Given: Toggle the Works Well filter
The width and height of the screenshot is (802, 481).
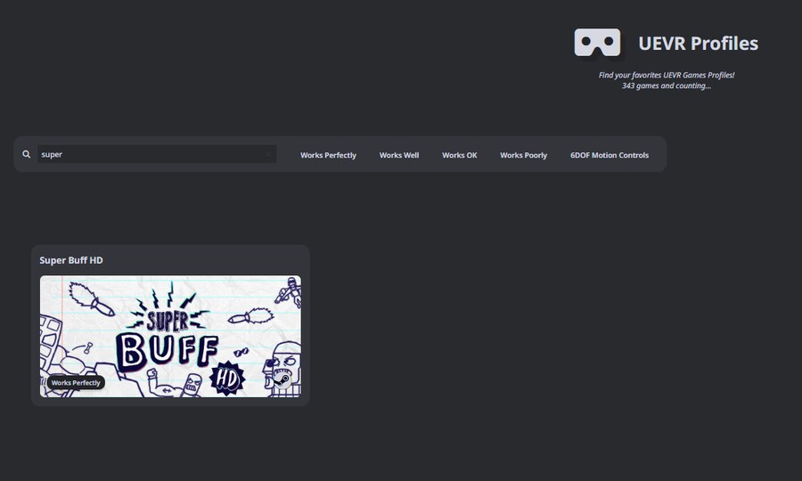Looking at the screenshot, I should tap(398, 156).
